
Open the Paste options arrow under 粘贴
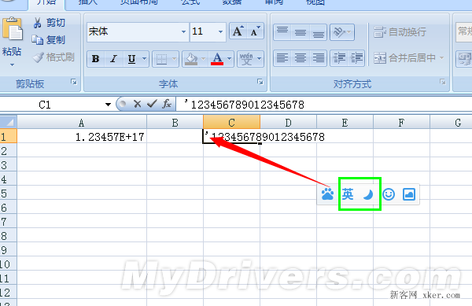pos(12,65)
